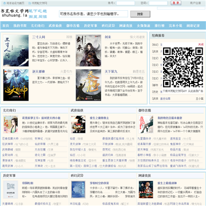Click the QR code image

tap(183, 68)
